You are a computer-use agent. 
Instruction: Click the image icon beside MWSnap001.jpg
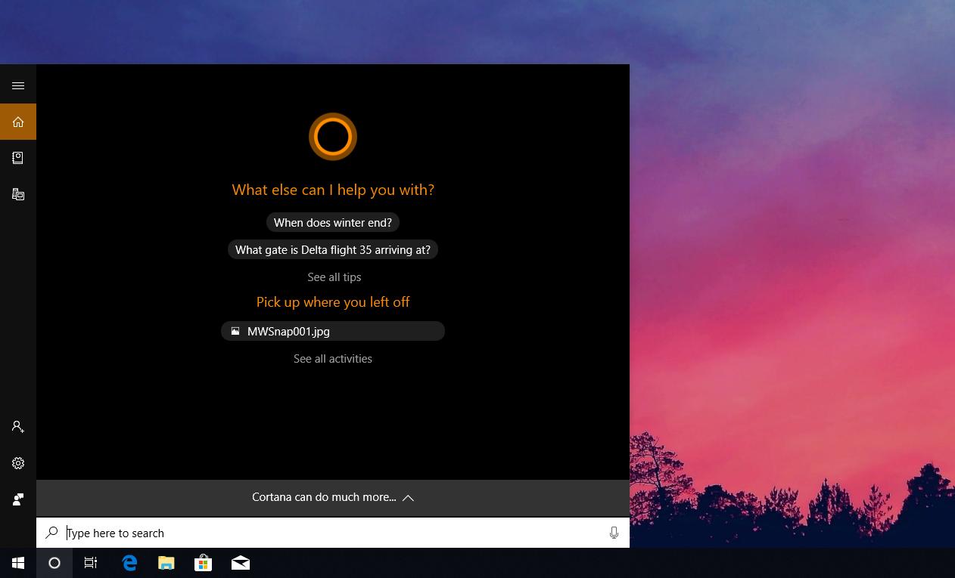click(x=235, y=331)
